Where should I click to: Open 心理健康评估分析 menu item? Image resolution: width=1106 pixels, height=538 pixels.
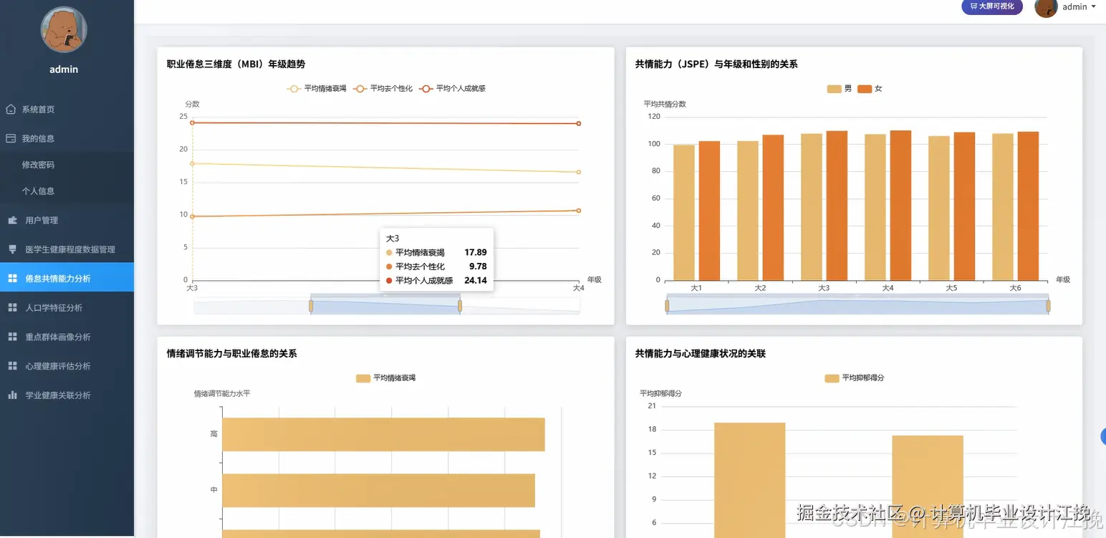(67, 366)
